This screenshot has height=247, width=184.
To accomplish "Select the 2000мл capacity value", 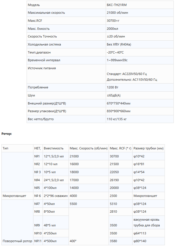I will 112,29.
